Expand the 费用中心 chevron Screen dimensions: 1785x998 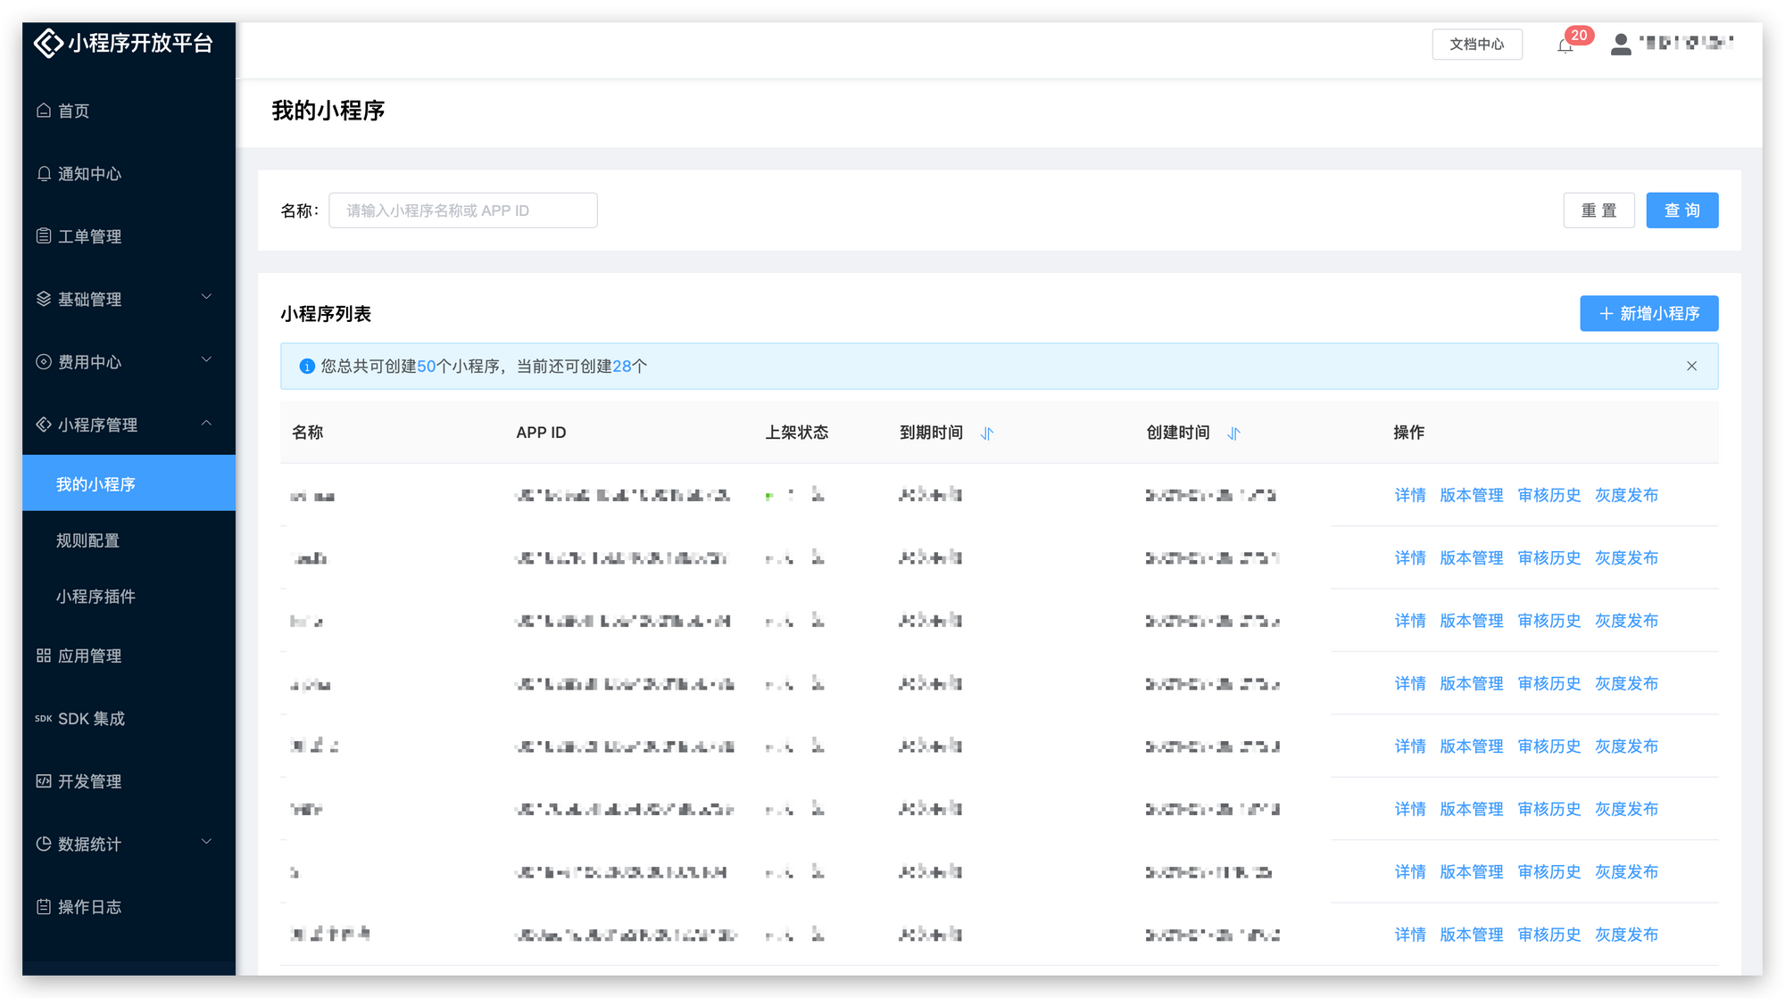(x=206, y=359)
